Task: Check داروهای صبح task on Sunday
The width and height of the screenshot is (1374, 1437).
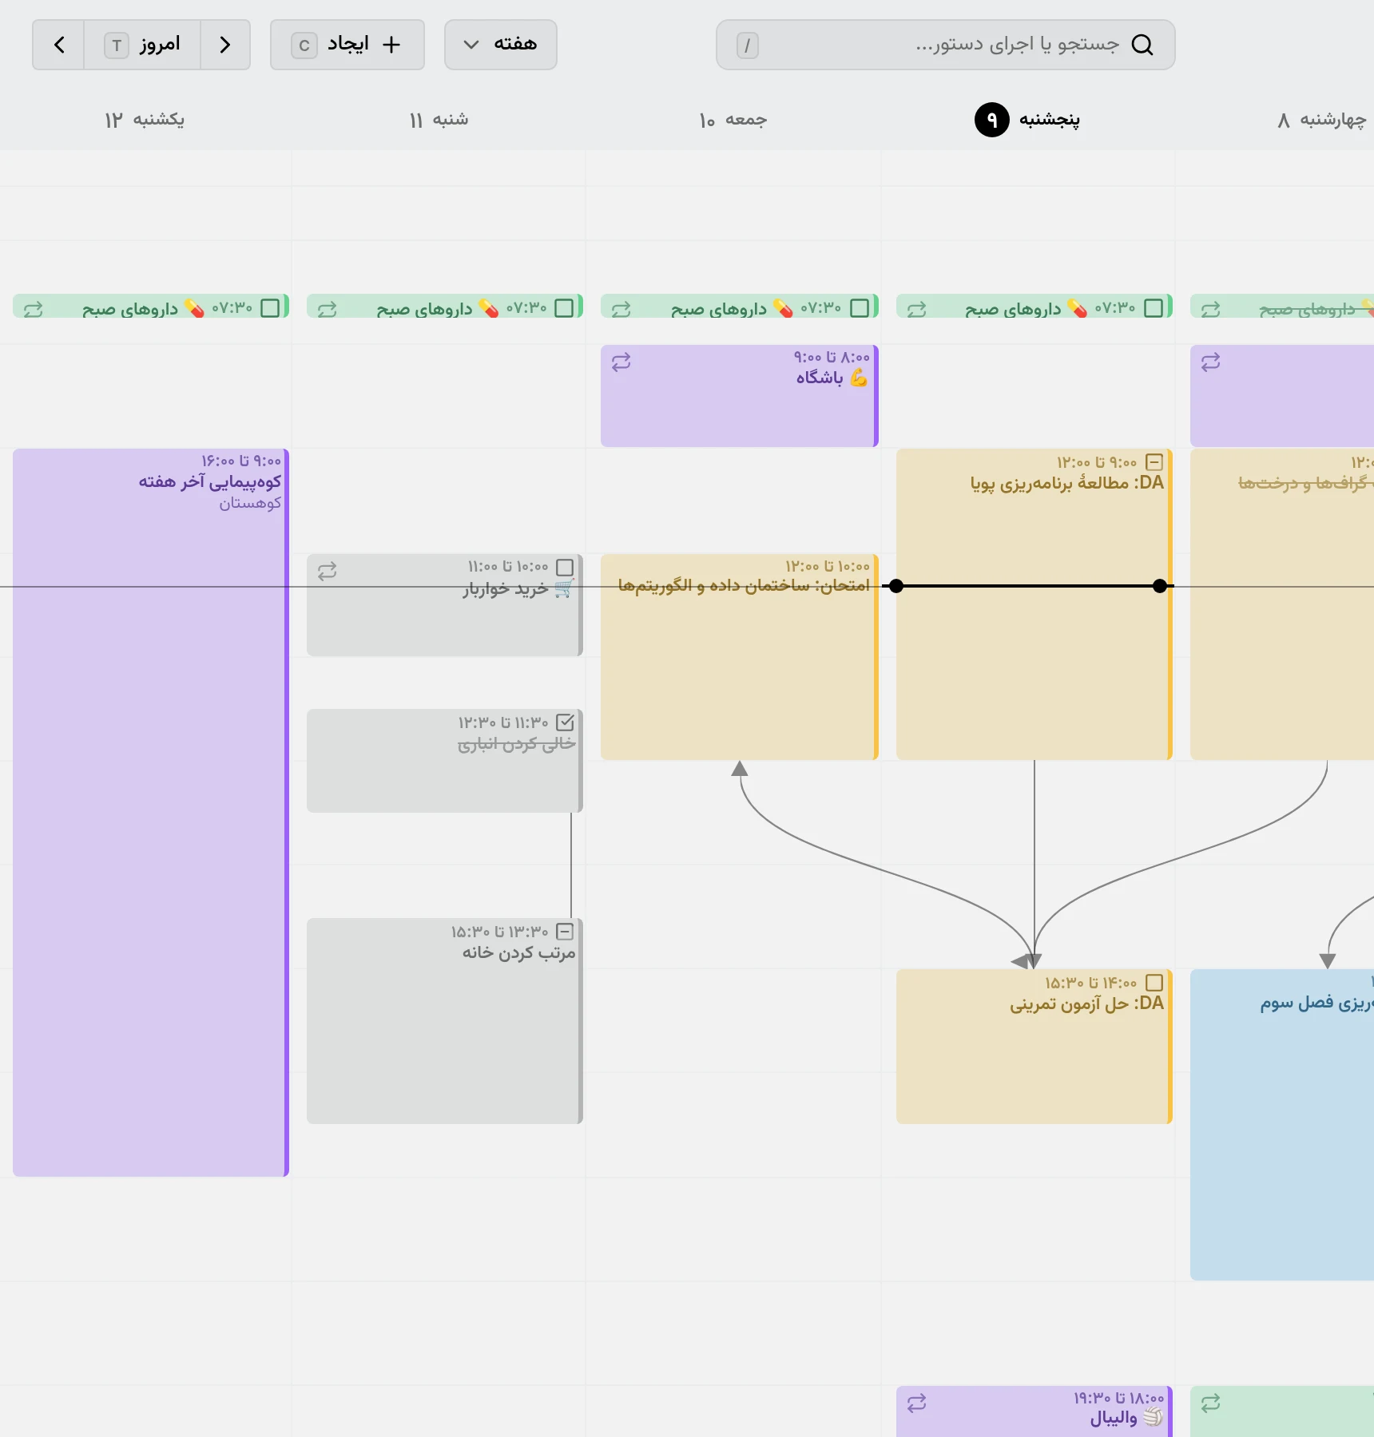Action: pos(271,307)
